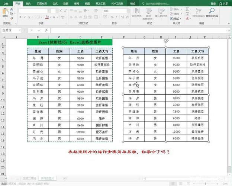Switch to the 开发工具 (Developer) tab
This screenshot has width=232, height=186.
(100, 4)
